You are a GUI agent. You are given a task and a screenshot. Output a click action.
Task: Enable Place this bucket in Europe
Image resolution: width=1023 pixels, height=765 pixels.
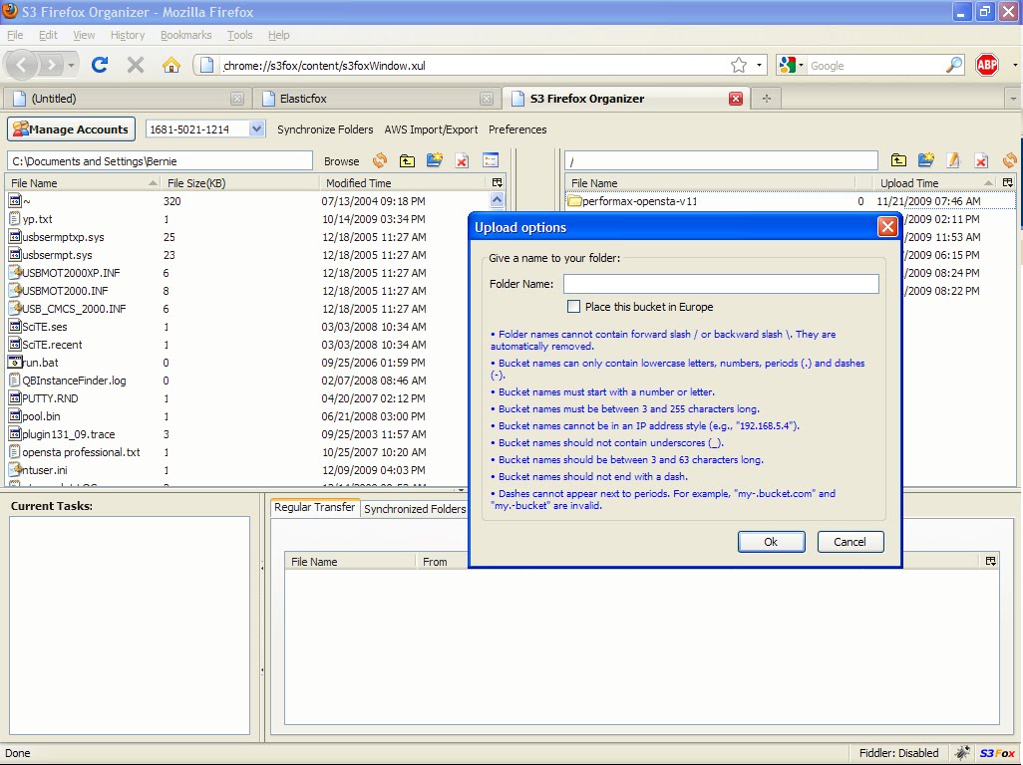pyautogui.click(x=573, y=306)
